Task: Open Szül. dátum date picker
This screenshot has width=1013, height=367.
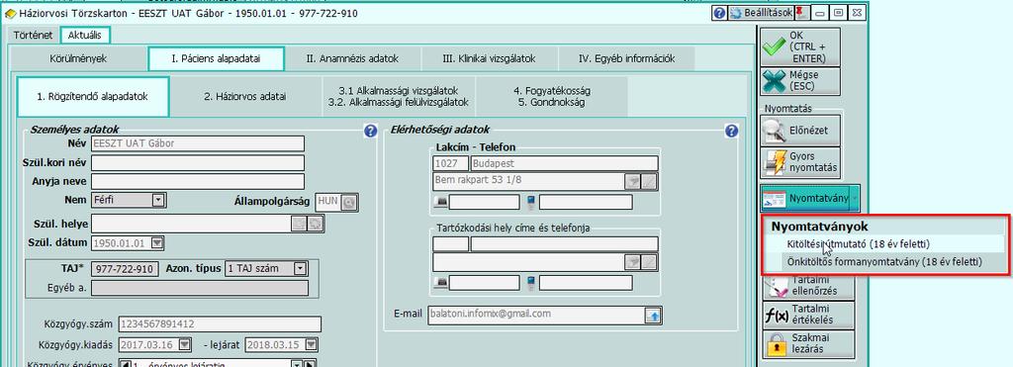Action: click(157, 243)
